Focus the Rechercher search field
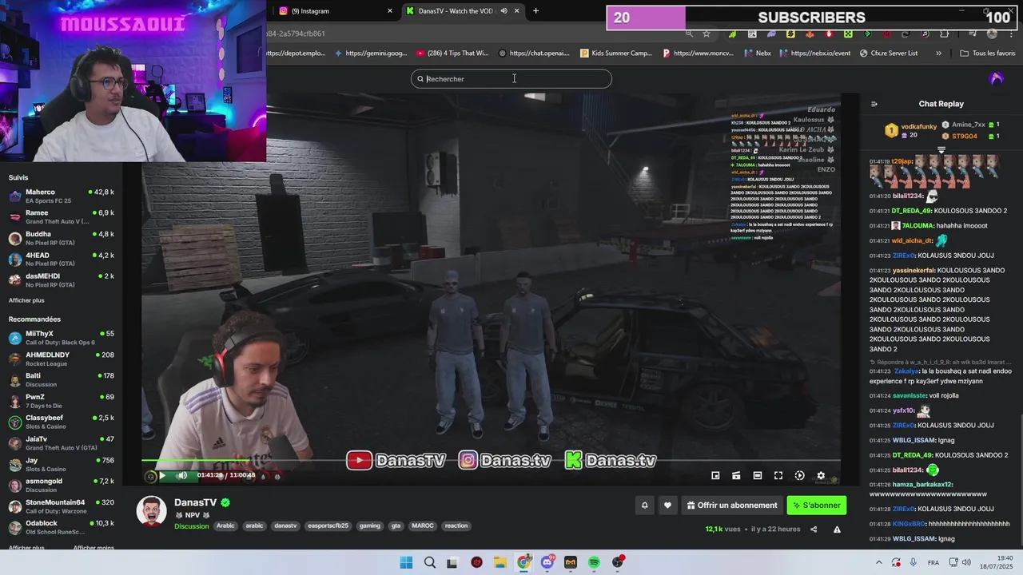The width and height of the screenshot is (1023, 575). (511, 79)
